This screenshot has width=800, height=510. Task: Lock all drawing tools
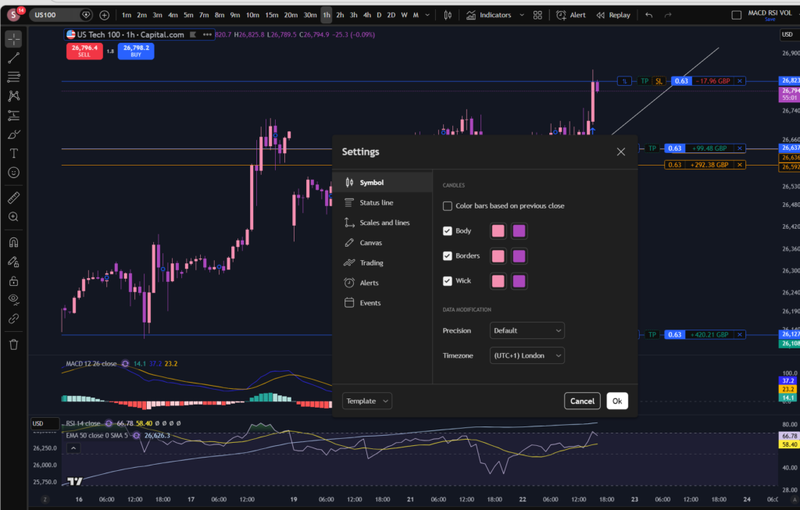point(14,281)
